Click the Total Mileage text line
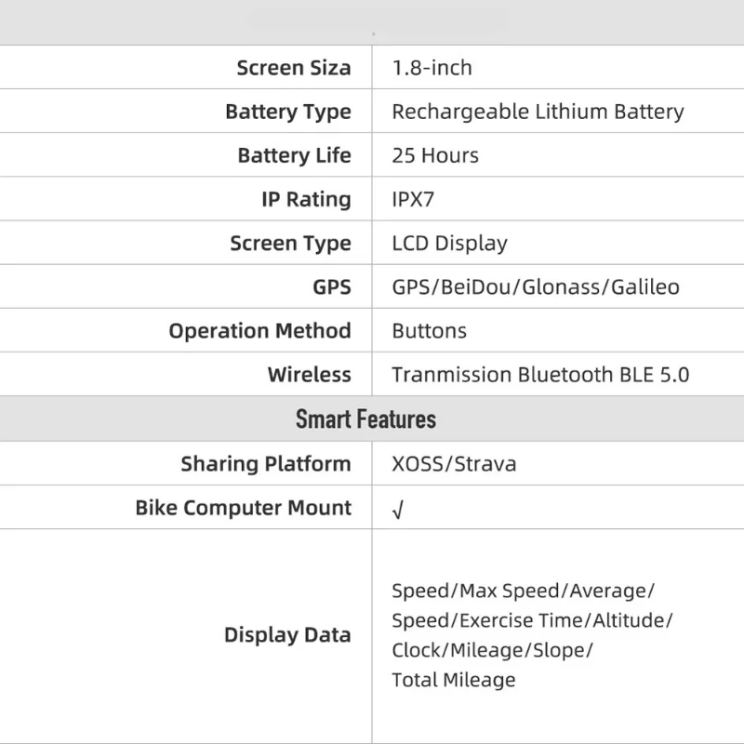Screen dimensions: 744x744 pyautogui.click(x=453, y=680)
